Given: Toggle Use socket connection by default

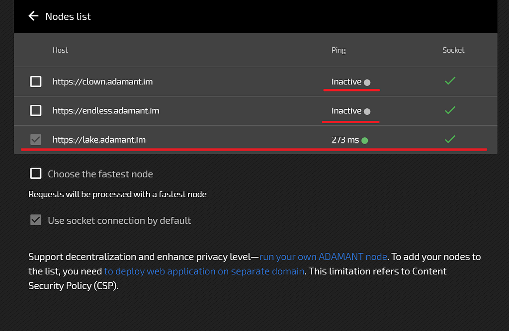Looking at the screenshot, I should [36, 220].
